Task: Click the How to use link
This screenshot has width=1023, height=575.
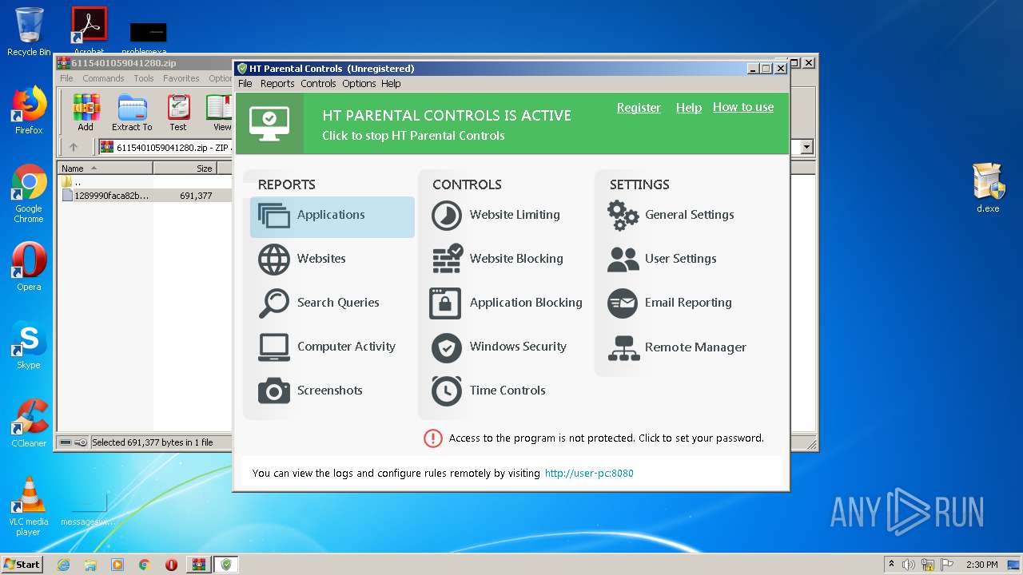Action: tap(743, 107)
